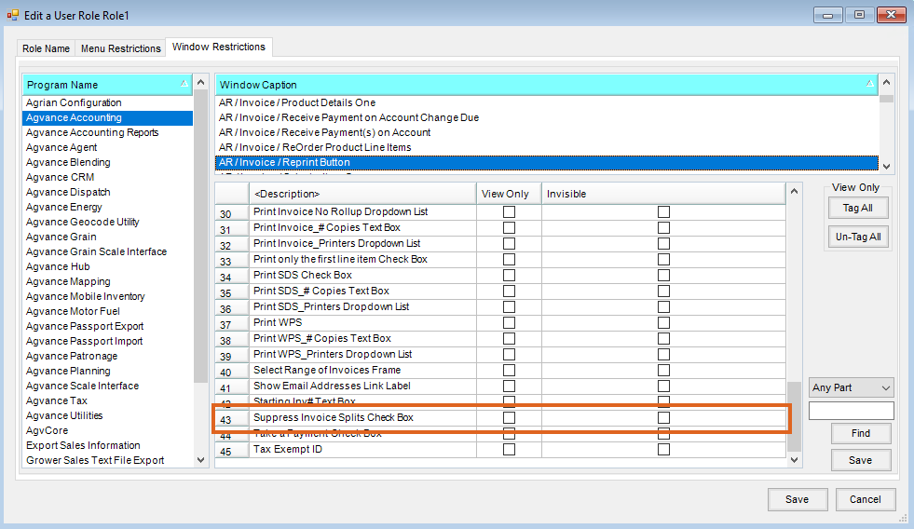
Task: Select Agvance Accounting Reports in program list
Action: tap(108, 132)
